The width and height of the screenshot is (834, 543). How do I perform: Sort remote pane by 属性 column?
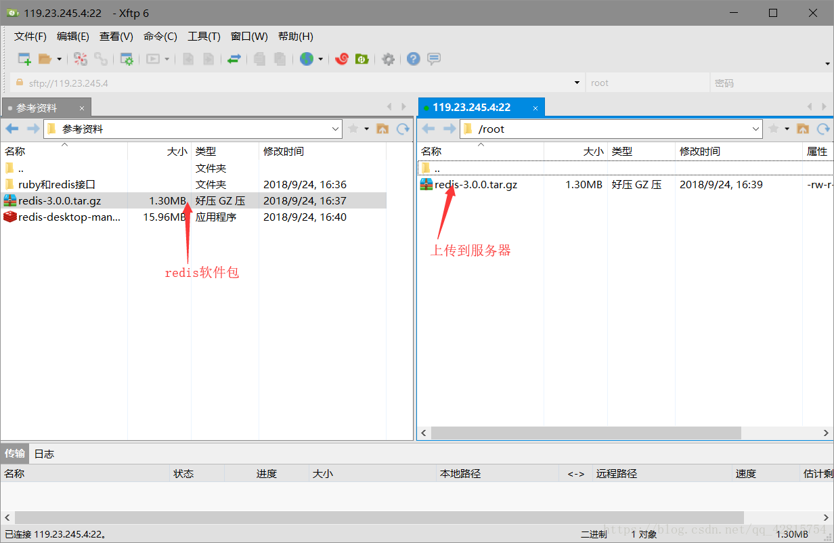coord(818,151)
